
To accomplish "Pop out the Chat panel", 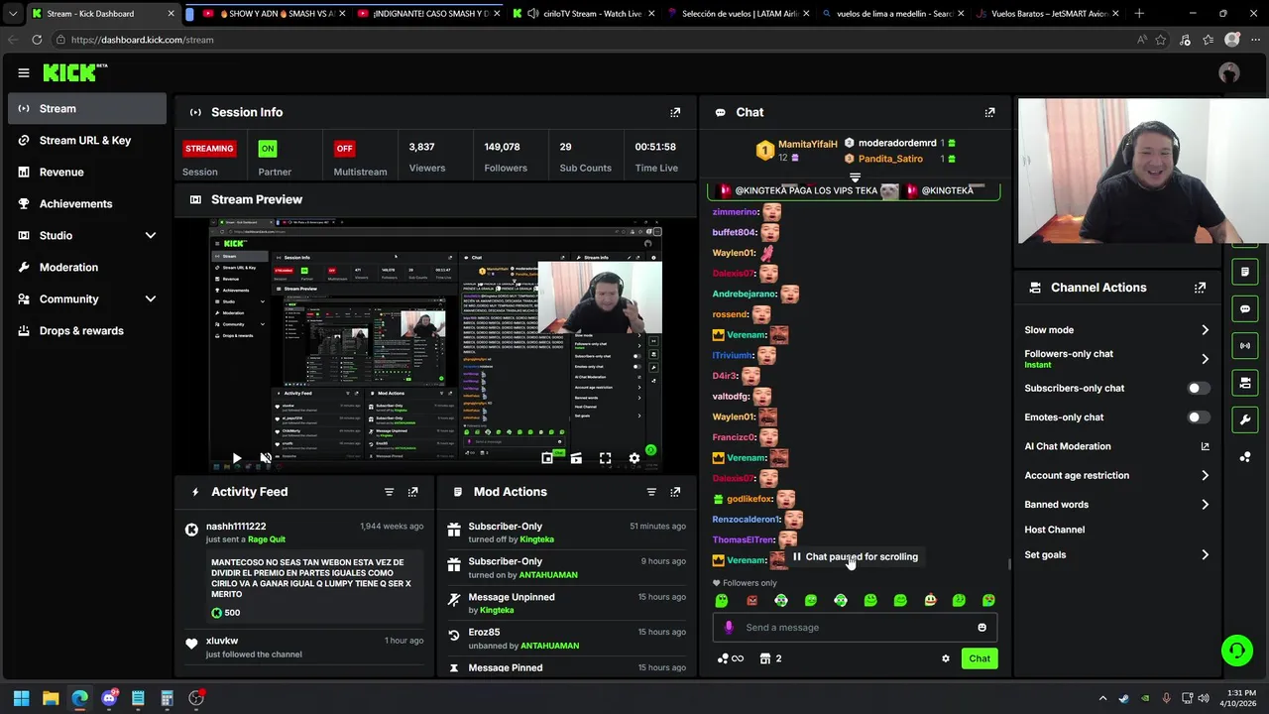I will pyautogui.click(x=989, y=112).
